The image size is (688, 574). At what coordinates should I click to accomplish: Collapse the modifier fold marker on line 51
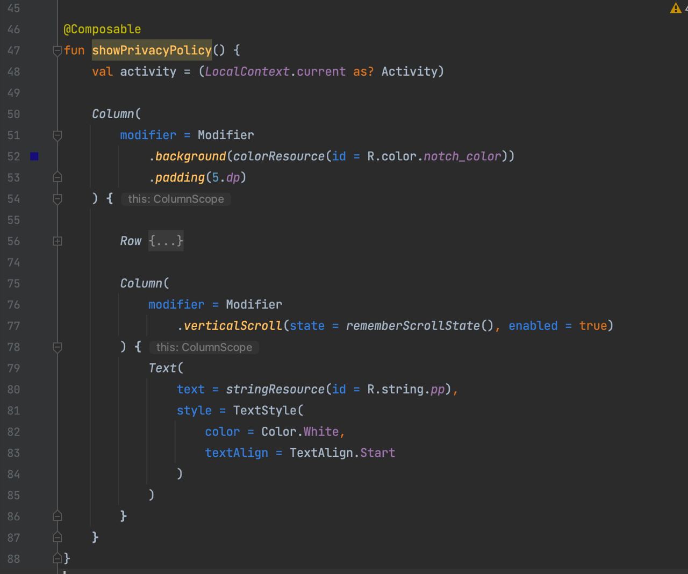point(58,135)
